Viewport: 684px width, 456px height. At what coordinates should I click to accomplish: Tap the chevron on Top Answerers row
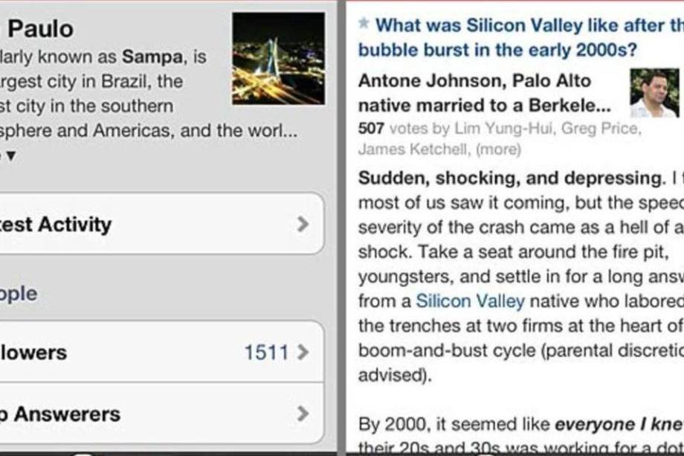click(x=302, y=414)
